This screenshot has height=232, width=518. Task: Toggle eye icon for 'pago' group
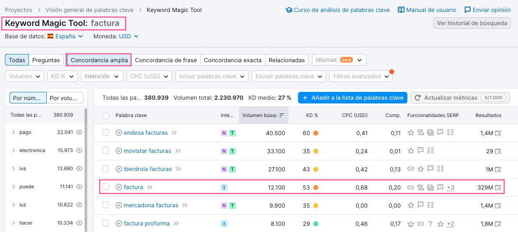79,132
